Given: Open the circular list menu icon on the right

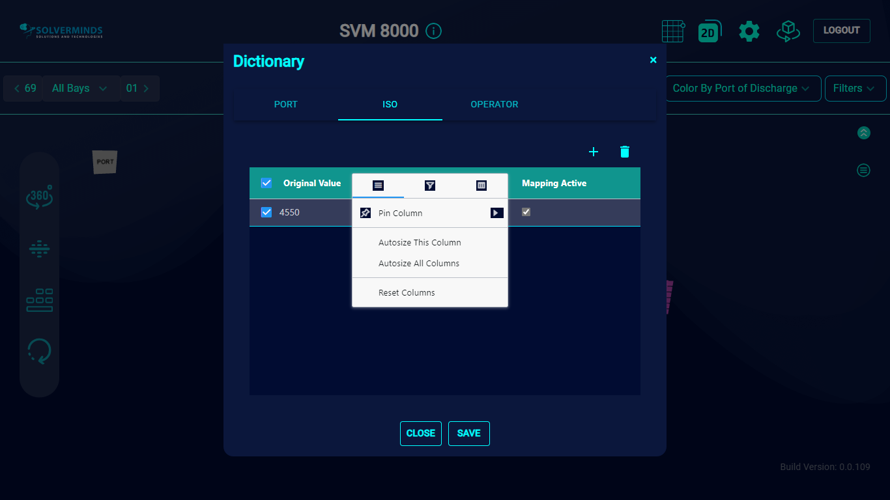Looking at the screenshot, I should click(x=863, y=171).
